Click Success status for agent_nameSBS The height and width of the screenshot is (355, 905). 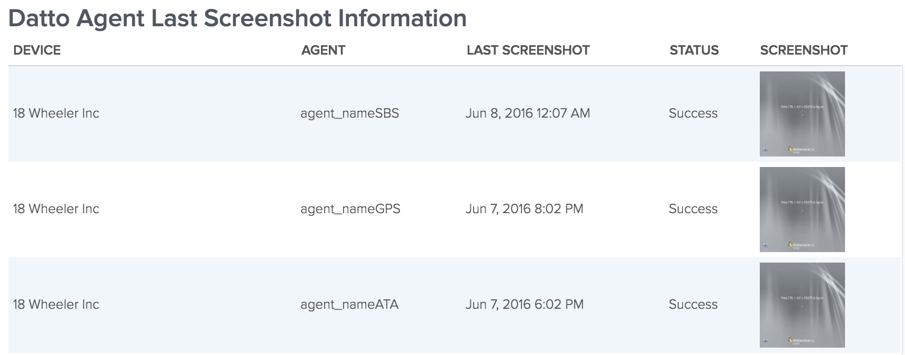693,113
